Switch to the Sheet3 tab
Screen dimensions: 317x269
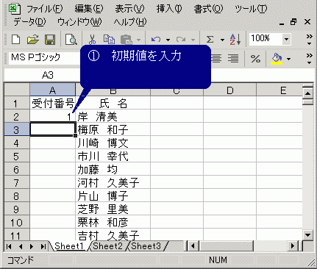click(146, 246)
